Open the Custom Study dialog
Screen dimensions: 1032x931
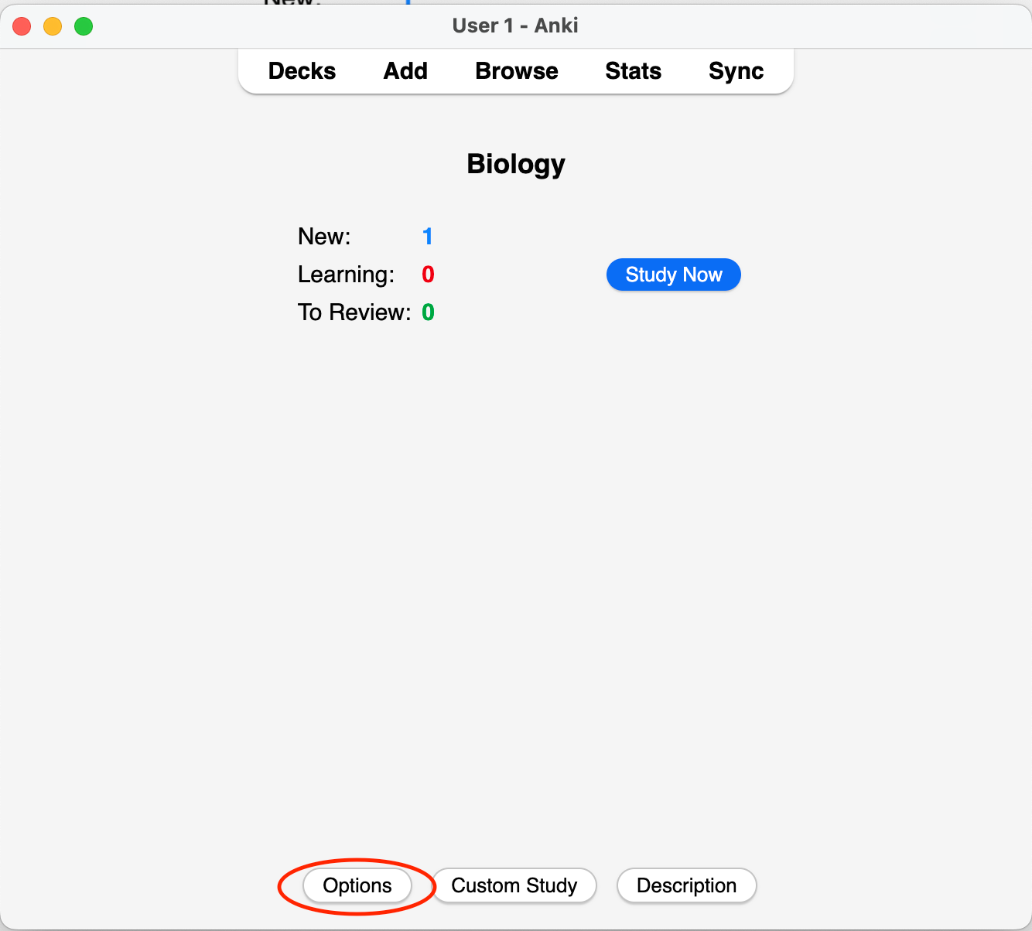point(514,885)
